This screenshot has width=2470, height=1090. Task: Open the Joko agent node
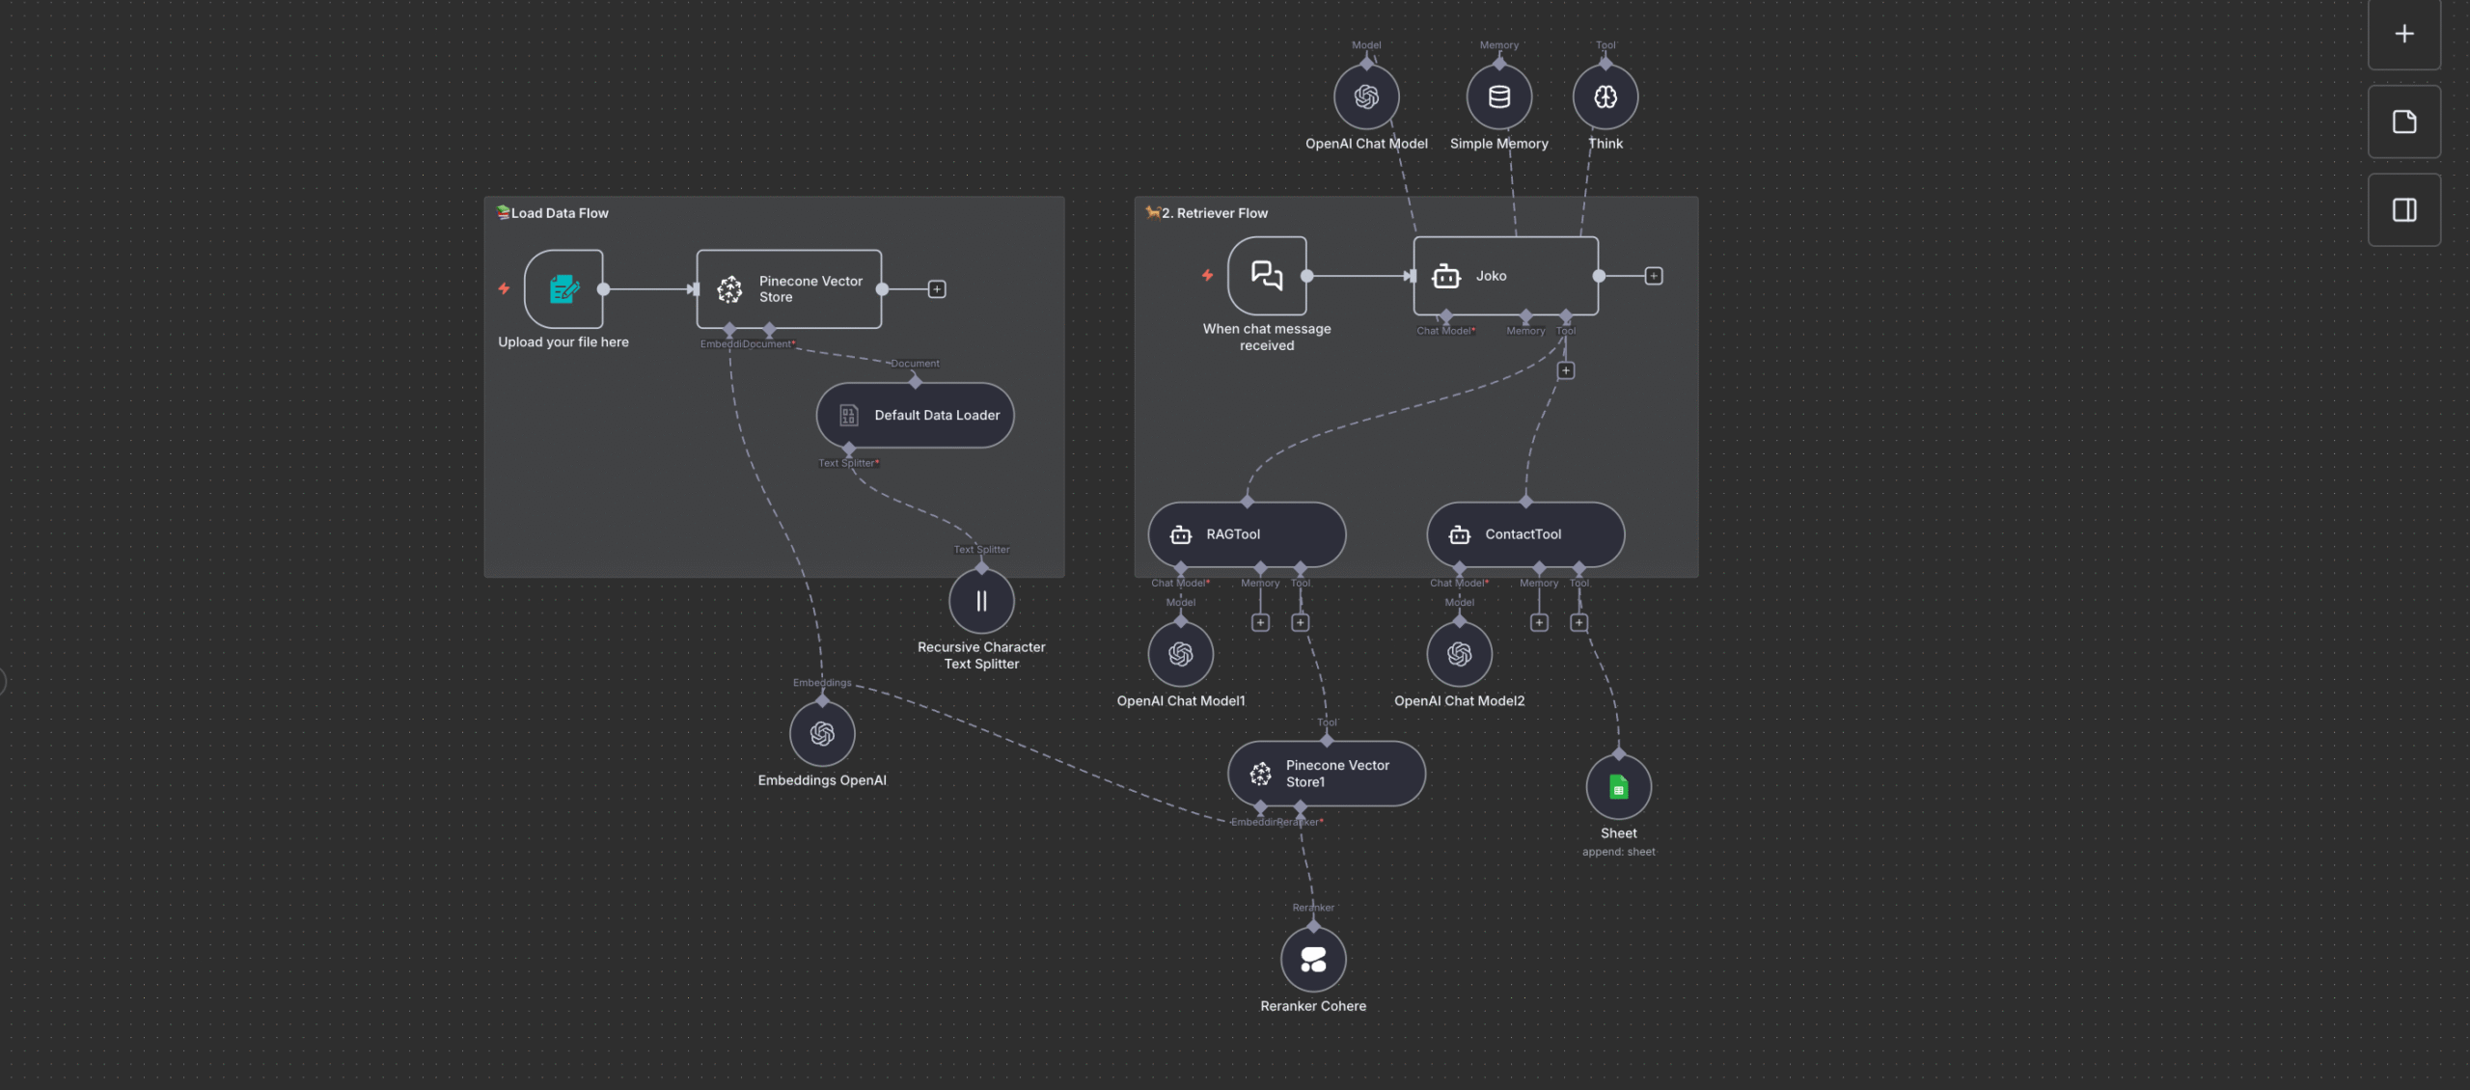(1505, 276)
